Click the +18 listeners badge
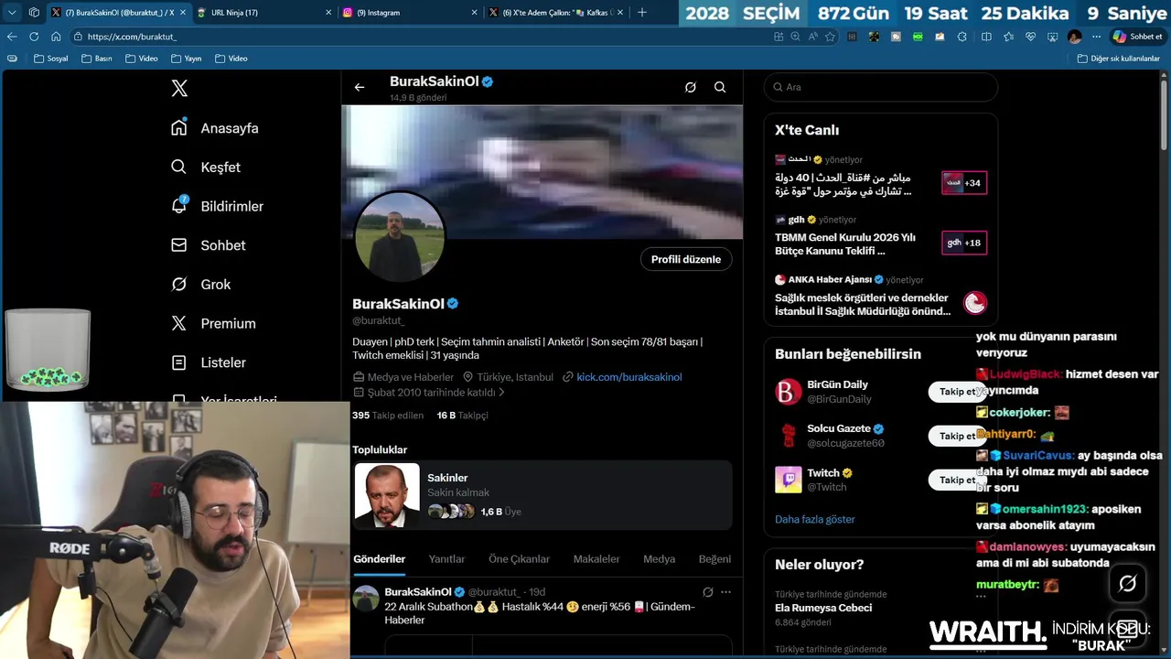1171x659 pixels. [x=964, y=243]
